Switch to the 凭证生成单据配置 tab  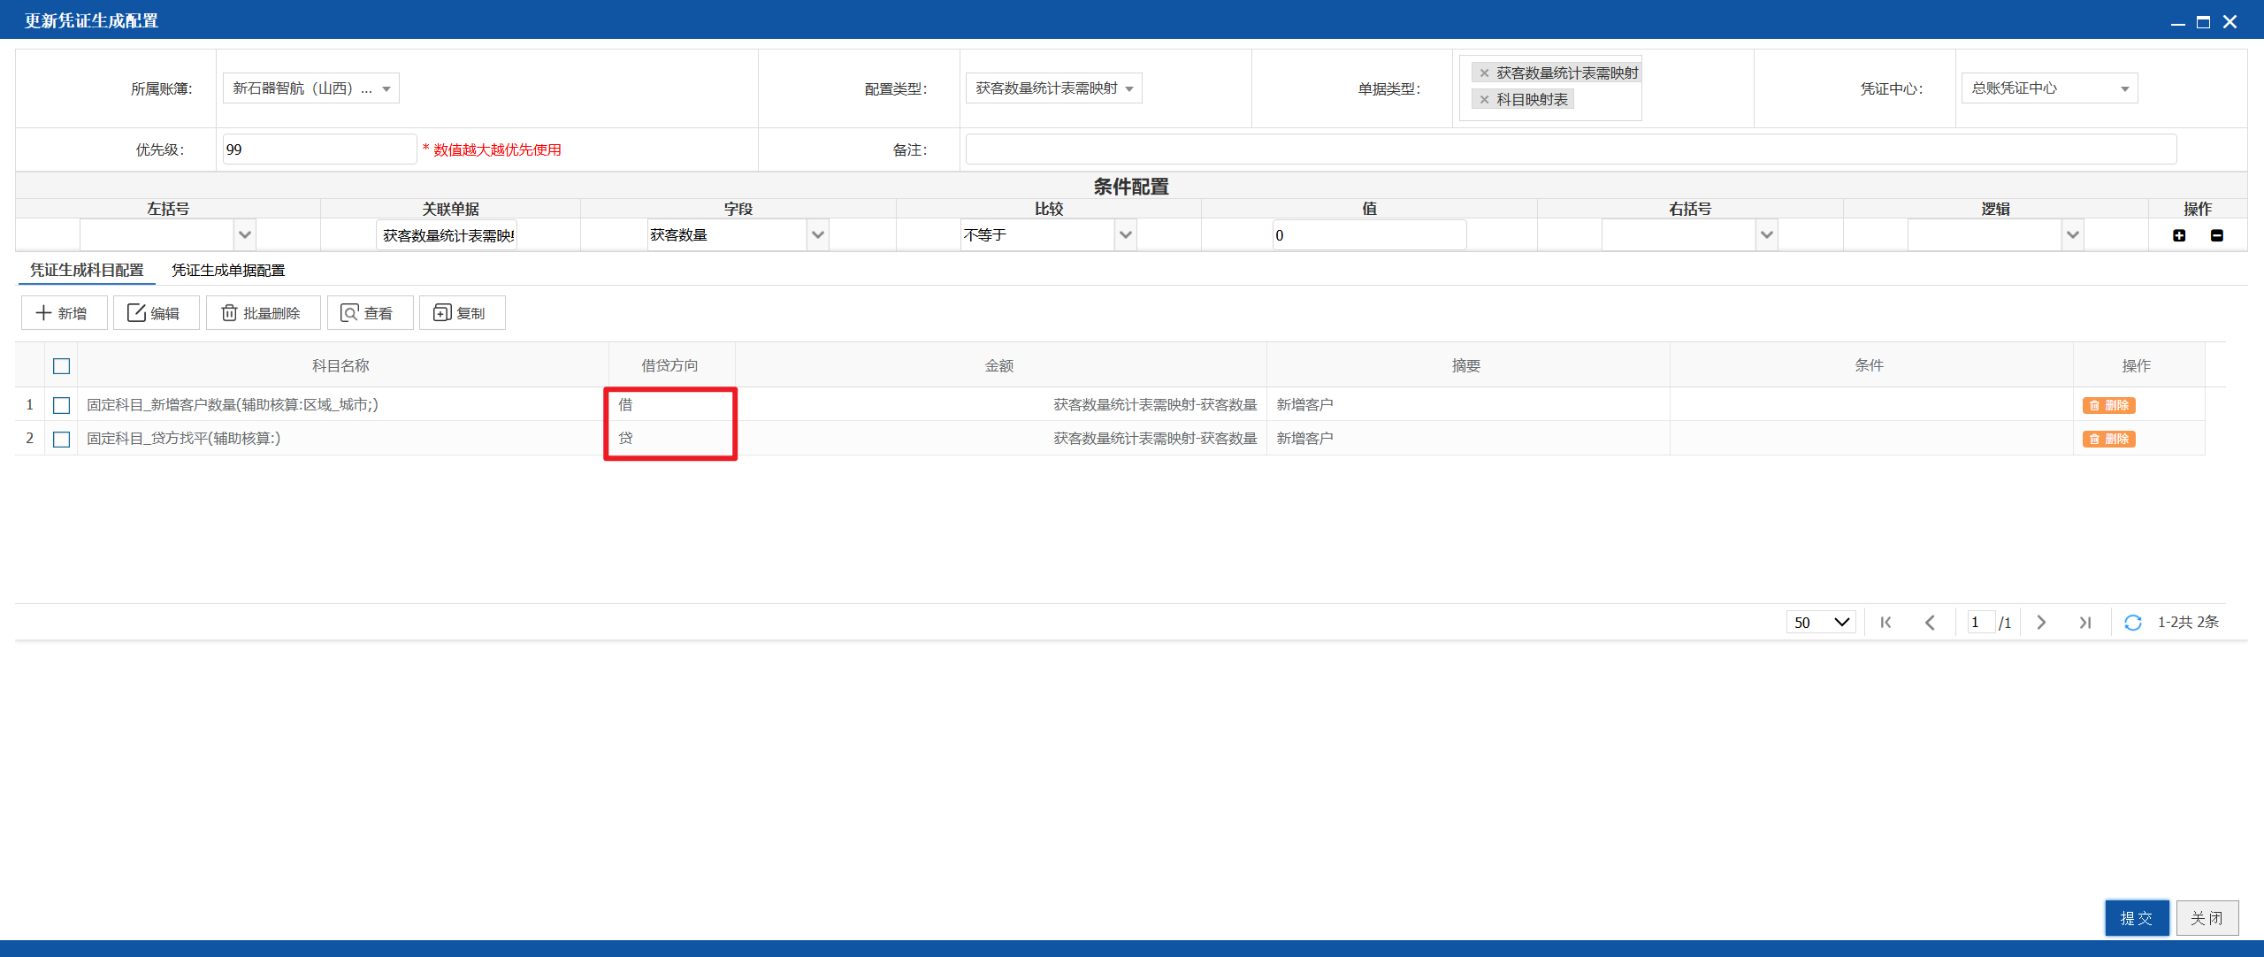click(x=228, y=271)
